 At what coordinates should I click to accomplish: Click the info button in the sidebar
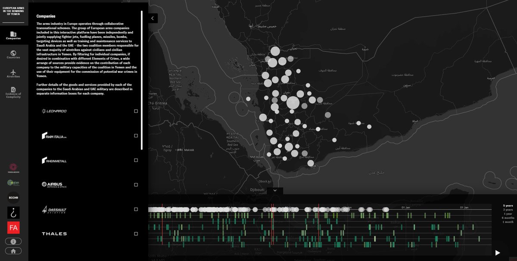[13, 242]
